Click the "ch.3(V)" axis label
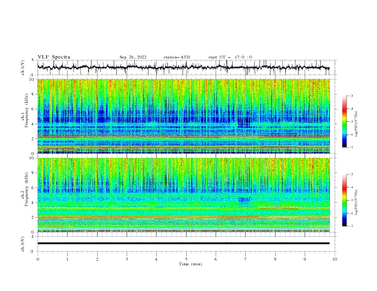This screenshot has height=291, width=377. [x=23, y=244]
